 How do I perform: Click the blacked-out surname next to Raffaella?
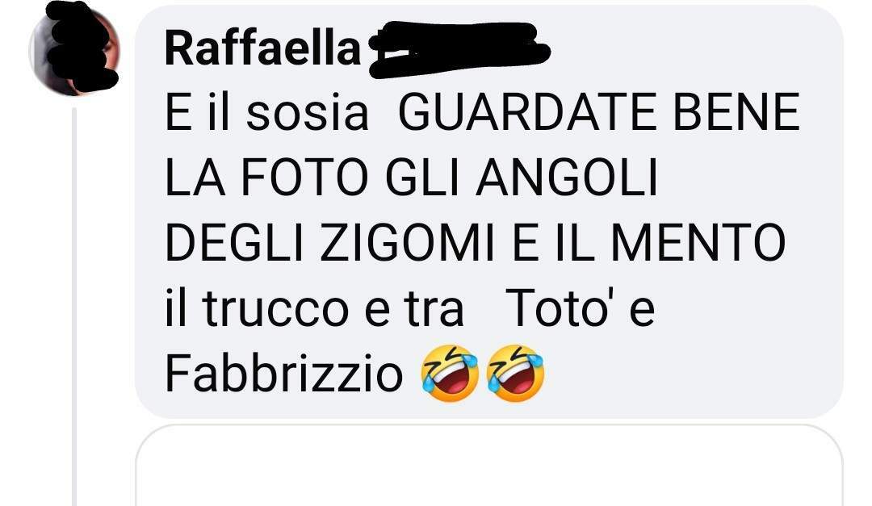(459, 50)
